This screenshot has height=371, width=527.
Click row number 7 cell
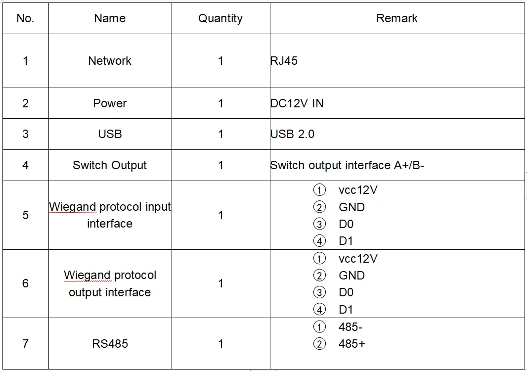tap(25, 344)
